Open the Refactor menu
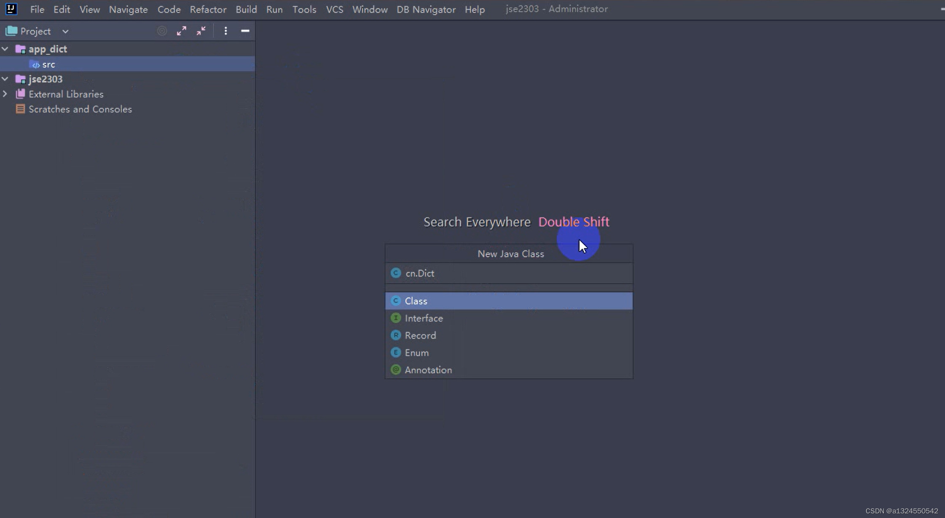 (x=208, y=9)
